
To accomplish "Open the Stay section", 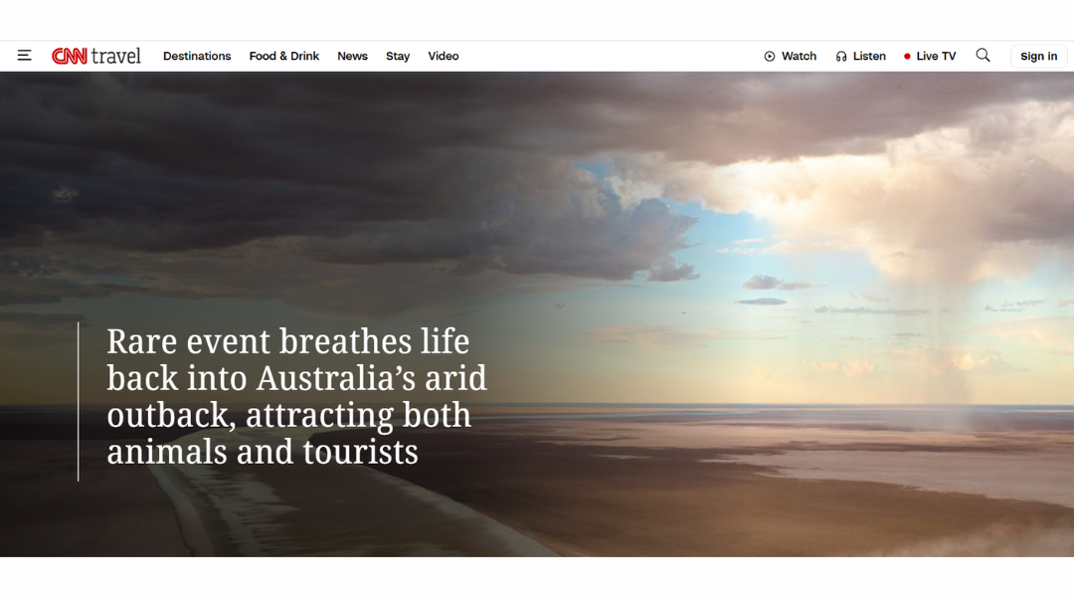I will [x=397, y=56].
